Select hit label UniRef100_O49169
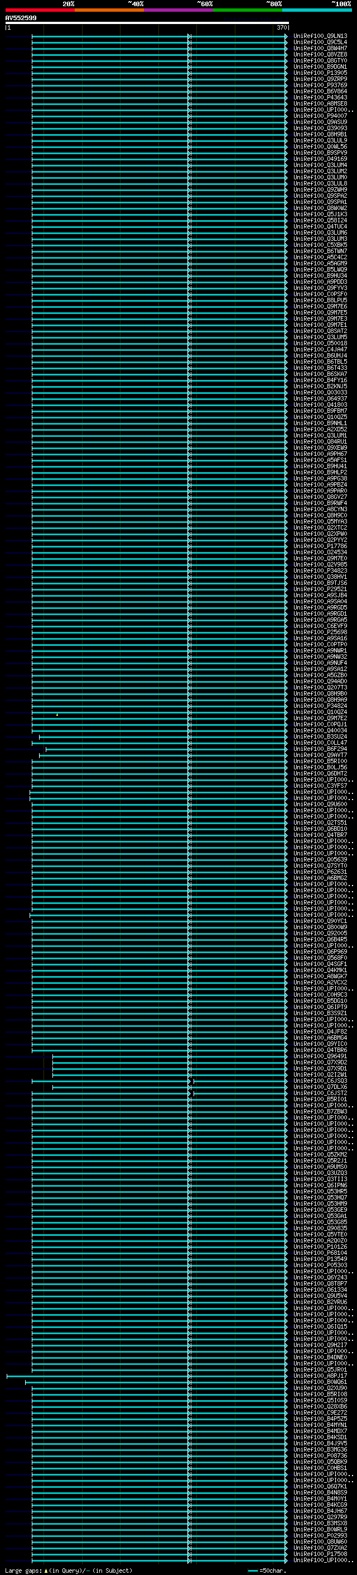The width and height of the screenshot is (357, 1575). tap(320, 159)
